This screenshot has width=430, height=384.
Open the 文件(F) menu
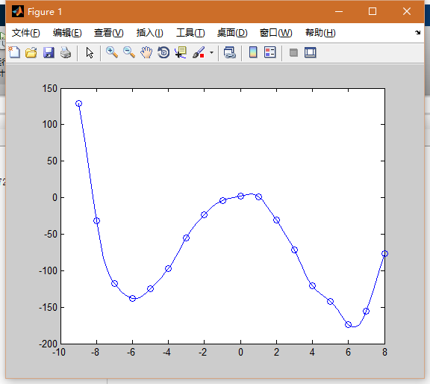click(26, 33)
